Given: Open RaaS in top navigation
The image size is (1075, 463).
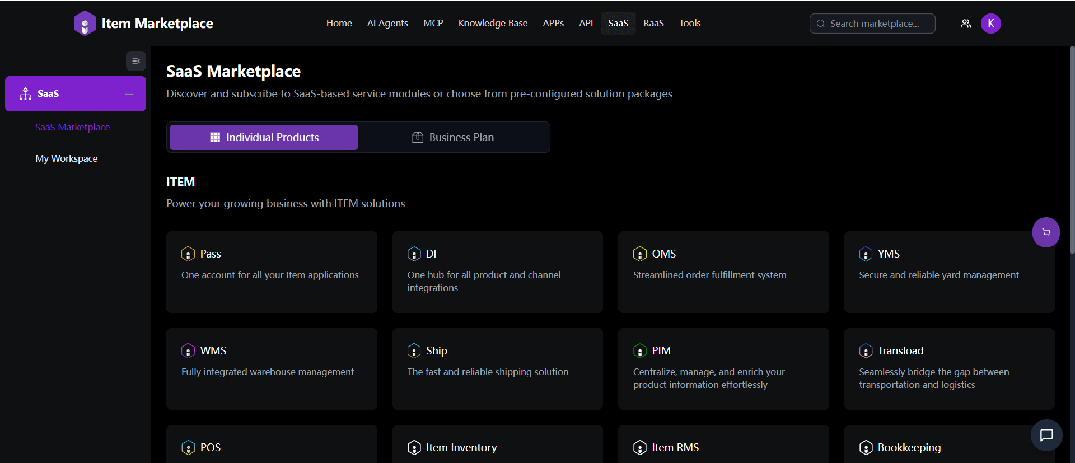Looking at the screenshot, I should click(x=653, y=24).
